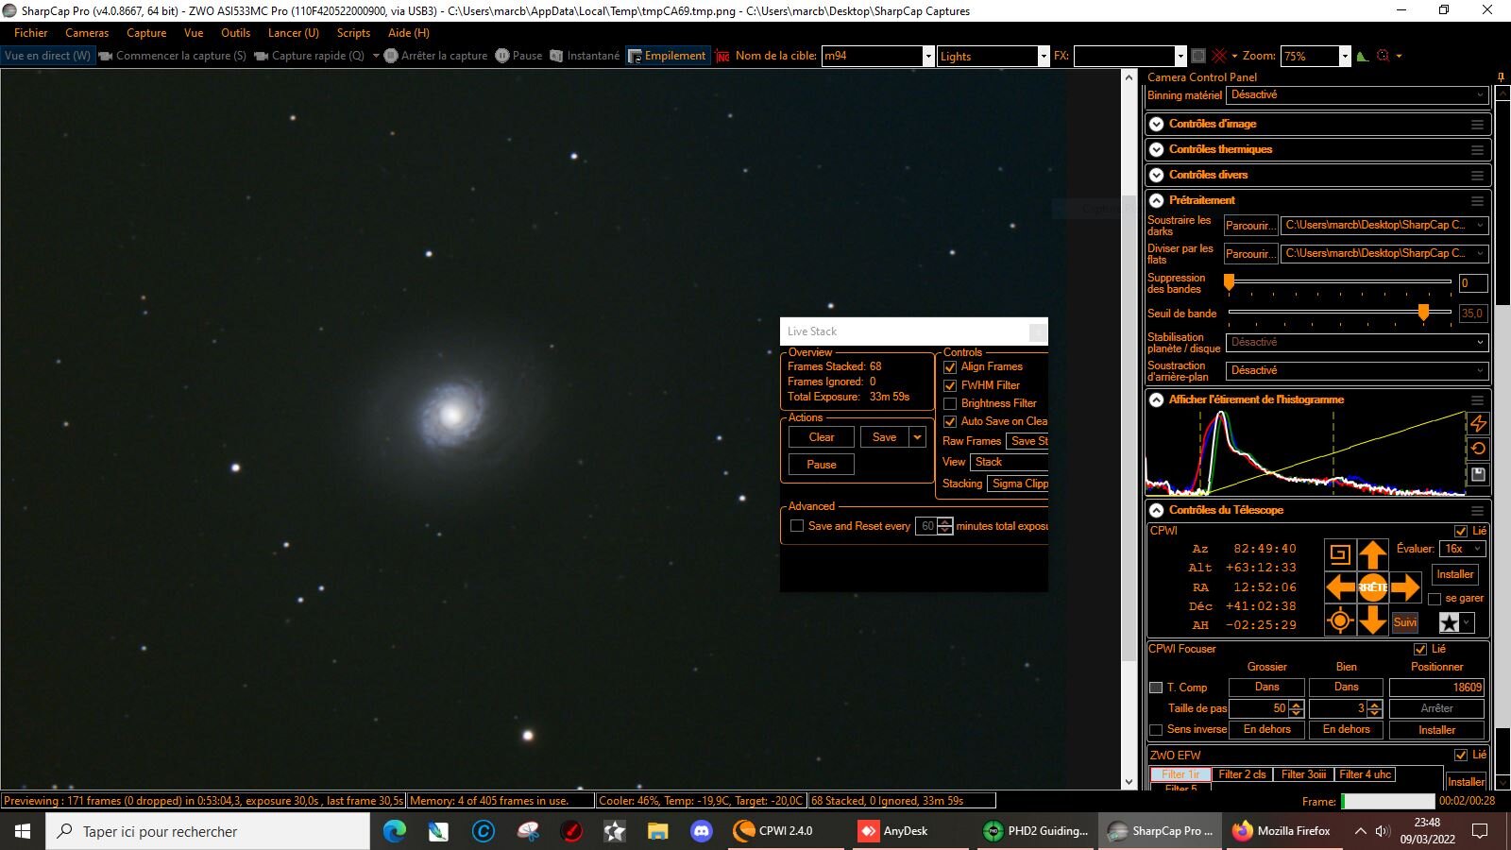
Task: Click the Save button in Live Stack
Action: pos(885,437)
